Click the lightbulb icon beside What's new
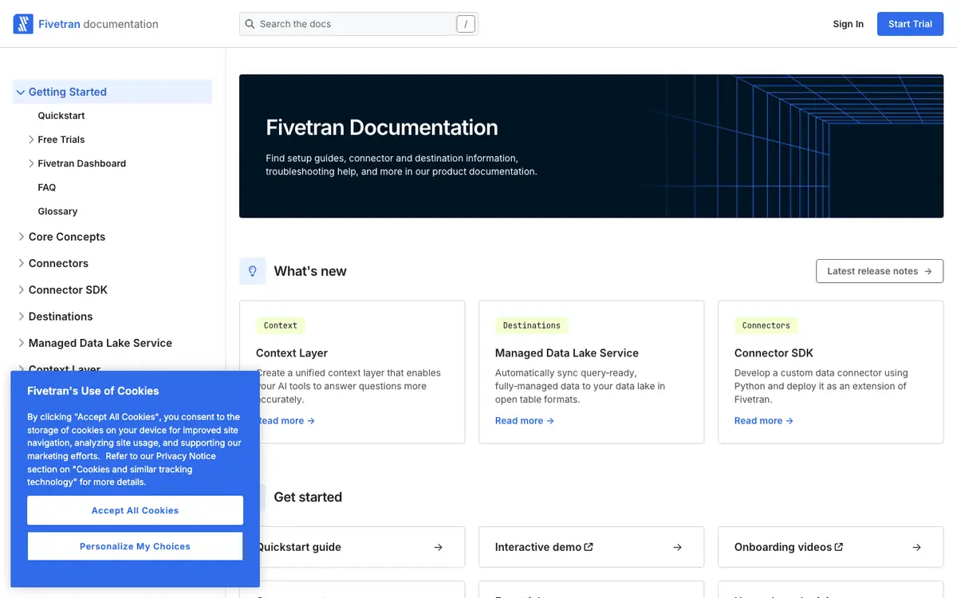 click(x=253, y=271)
